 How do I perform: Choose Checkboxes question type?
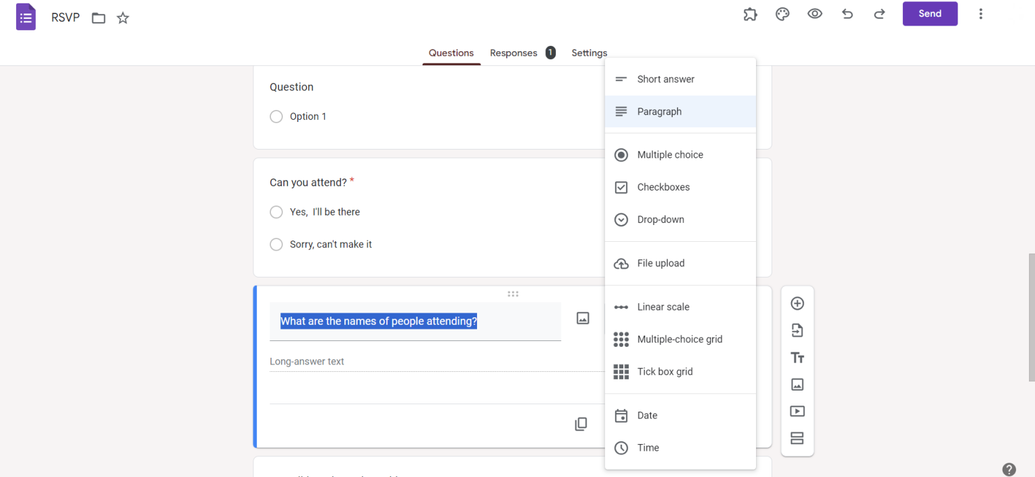pyautogui.click(x=681, y=187)
